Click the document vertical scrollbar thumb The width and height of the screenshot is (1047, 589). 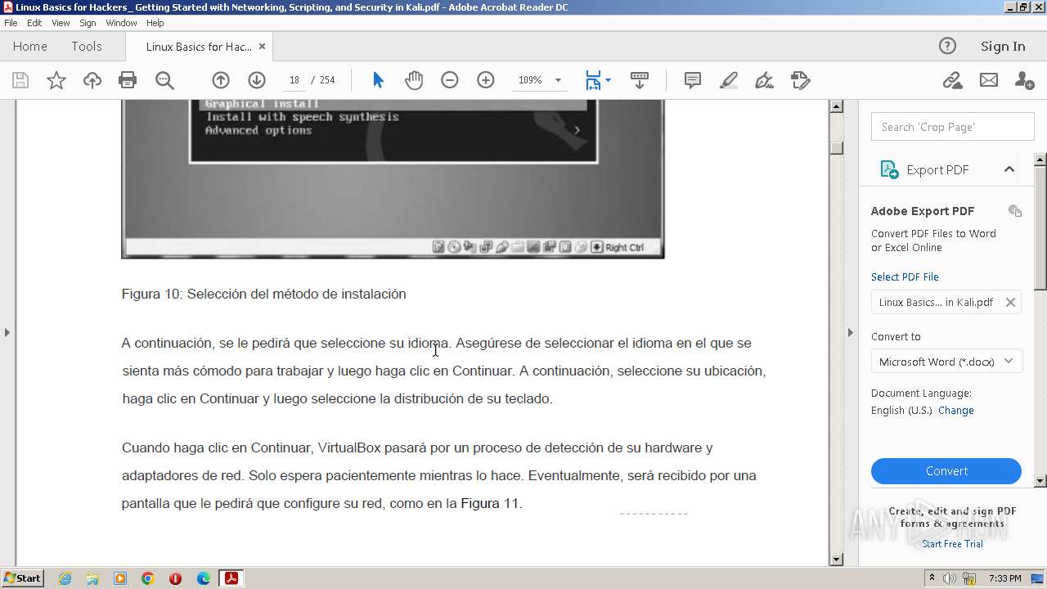click(836, 147)
